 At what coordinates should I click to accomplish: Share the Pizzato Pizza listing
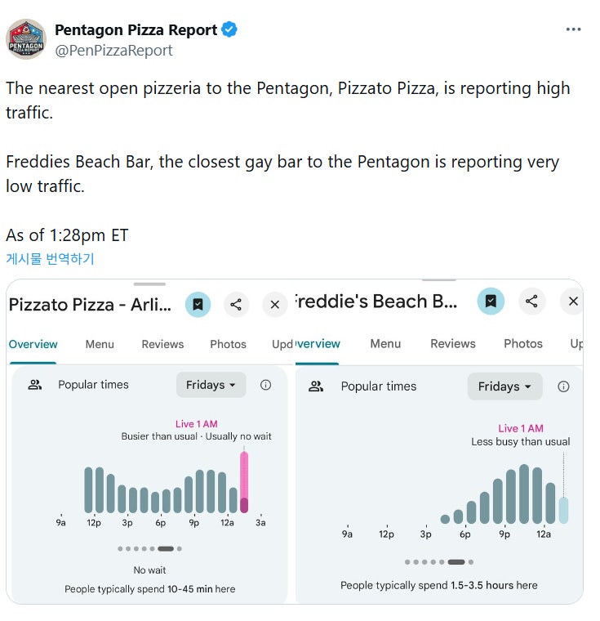pyautogui.click(x=236, y=305)
